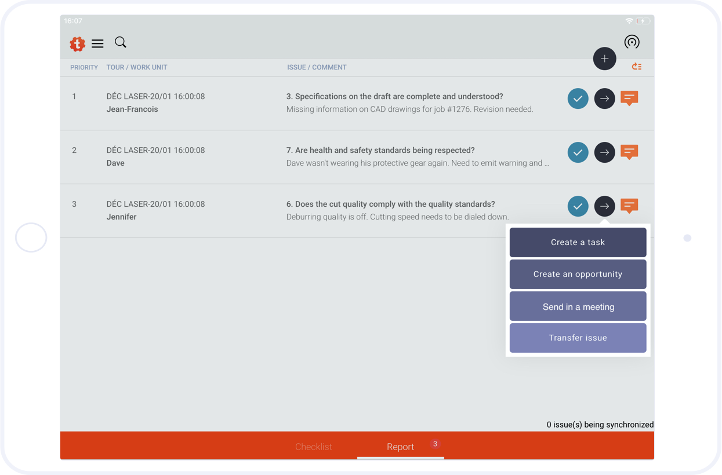Open comment on Dave's issue

(x=629, y=152)
